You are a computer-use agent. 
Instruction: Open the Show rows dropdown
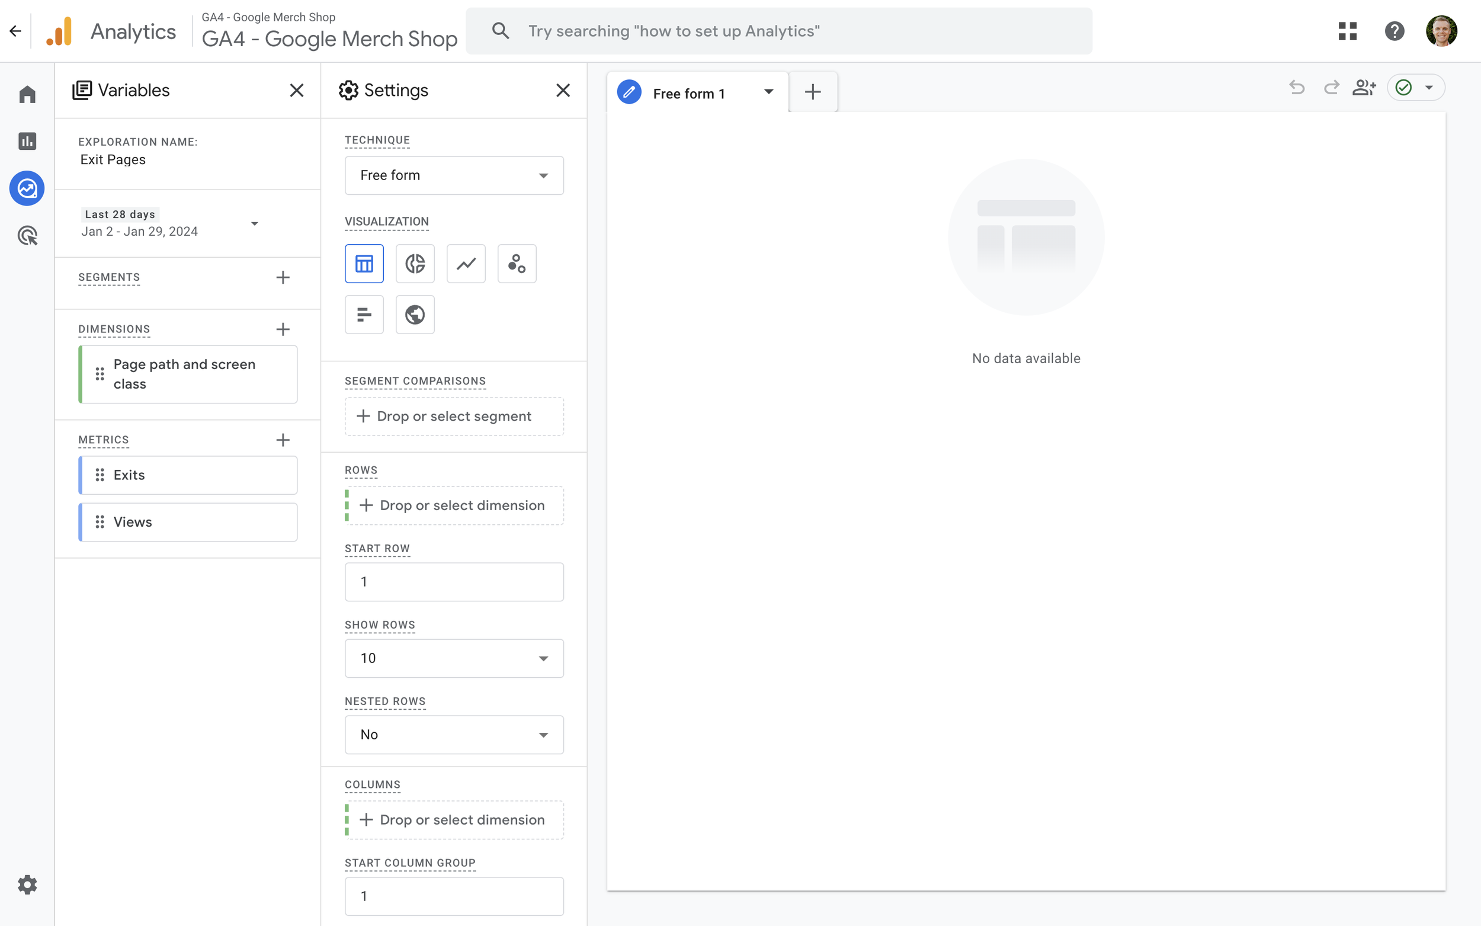pos(453,658)
